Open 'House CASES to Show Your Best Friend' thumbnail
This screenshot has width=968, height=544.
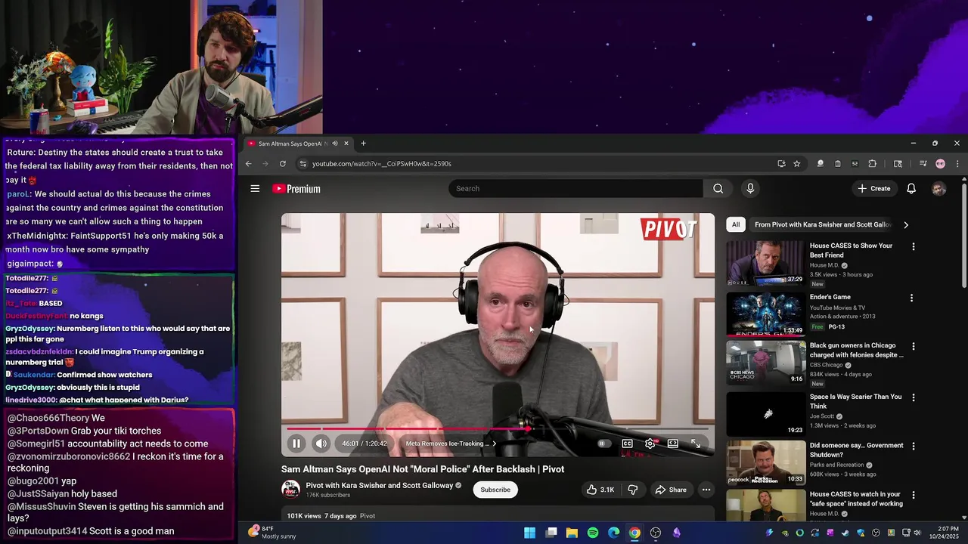pyautogui.click(x=766, y=263)
